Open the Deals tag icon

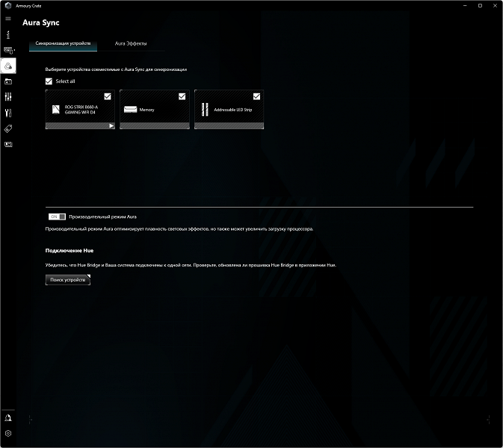click(8, 129)
